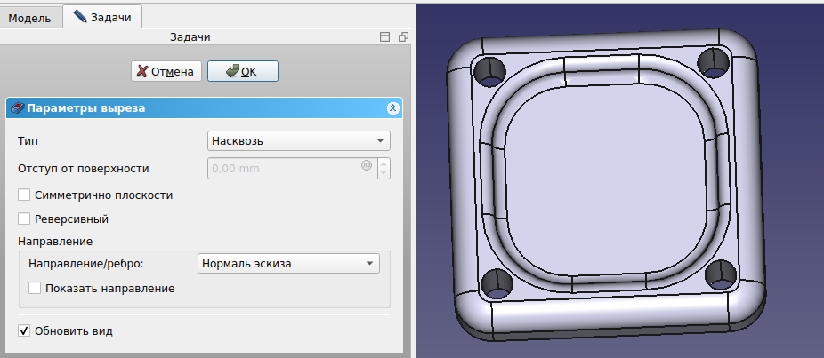
Task: Click the Тип label text
Action: coord(28,141)
